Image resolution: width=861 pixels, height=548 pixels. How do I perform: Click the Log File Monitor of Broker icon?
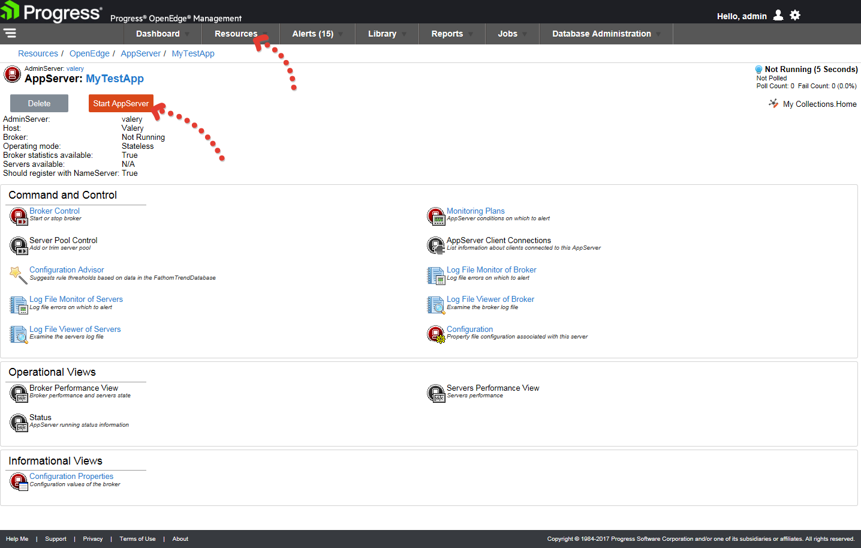click(x=436, y=275)
